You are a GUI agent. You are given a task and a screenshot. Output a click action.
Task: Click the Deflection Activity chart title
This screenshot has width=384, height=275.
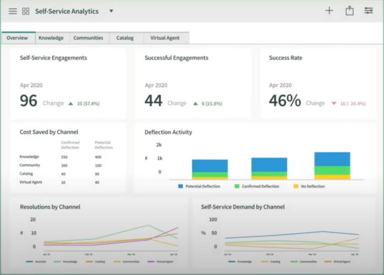168,132
